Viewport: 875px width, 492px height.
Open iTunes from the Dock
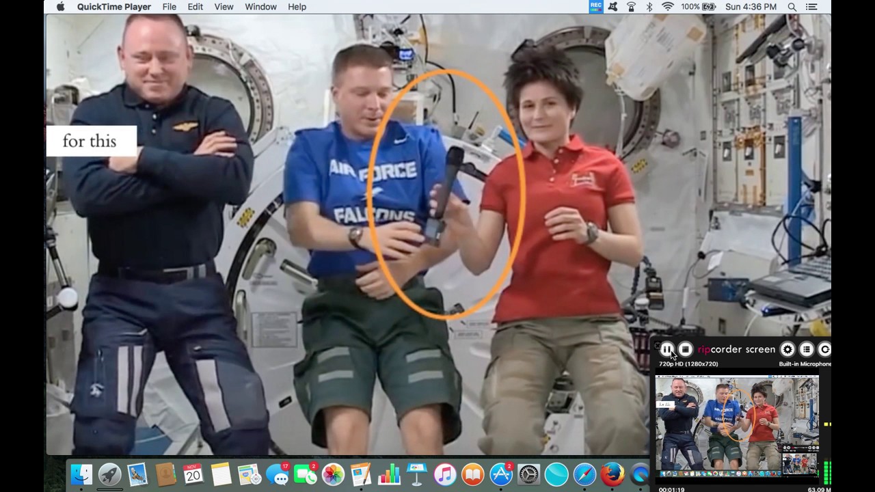[x=444, y=474]
